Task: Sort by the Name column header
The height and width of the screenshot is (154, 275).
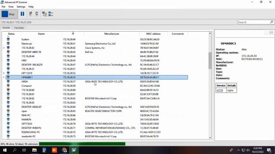Action: point(41,34)
